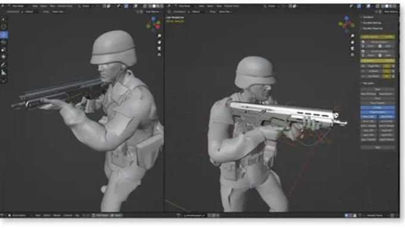Click the Face rig layer button
Screen dimensions: 405x228
pos(378,89)
